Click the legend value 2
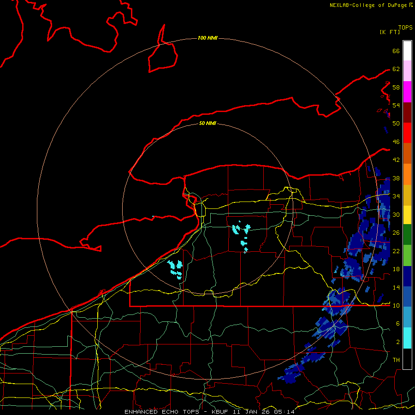The height and width of the screenshot is (415, 415). tap(397, 342)
